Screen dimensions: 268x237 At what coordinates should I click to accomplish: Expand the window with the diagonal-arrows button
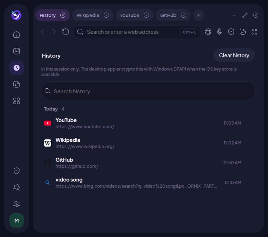245,15
